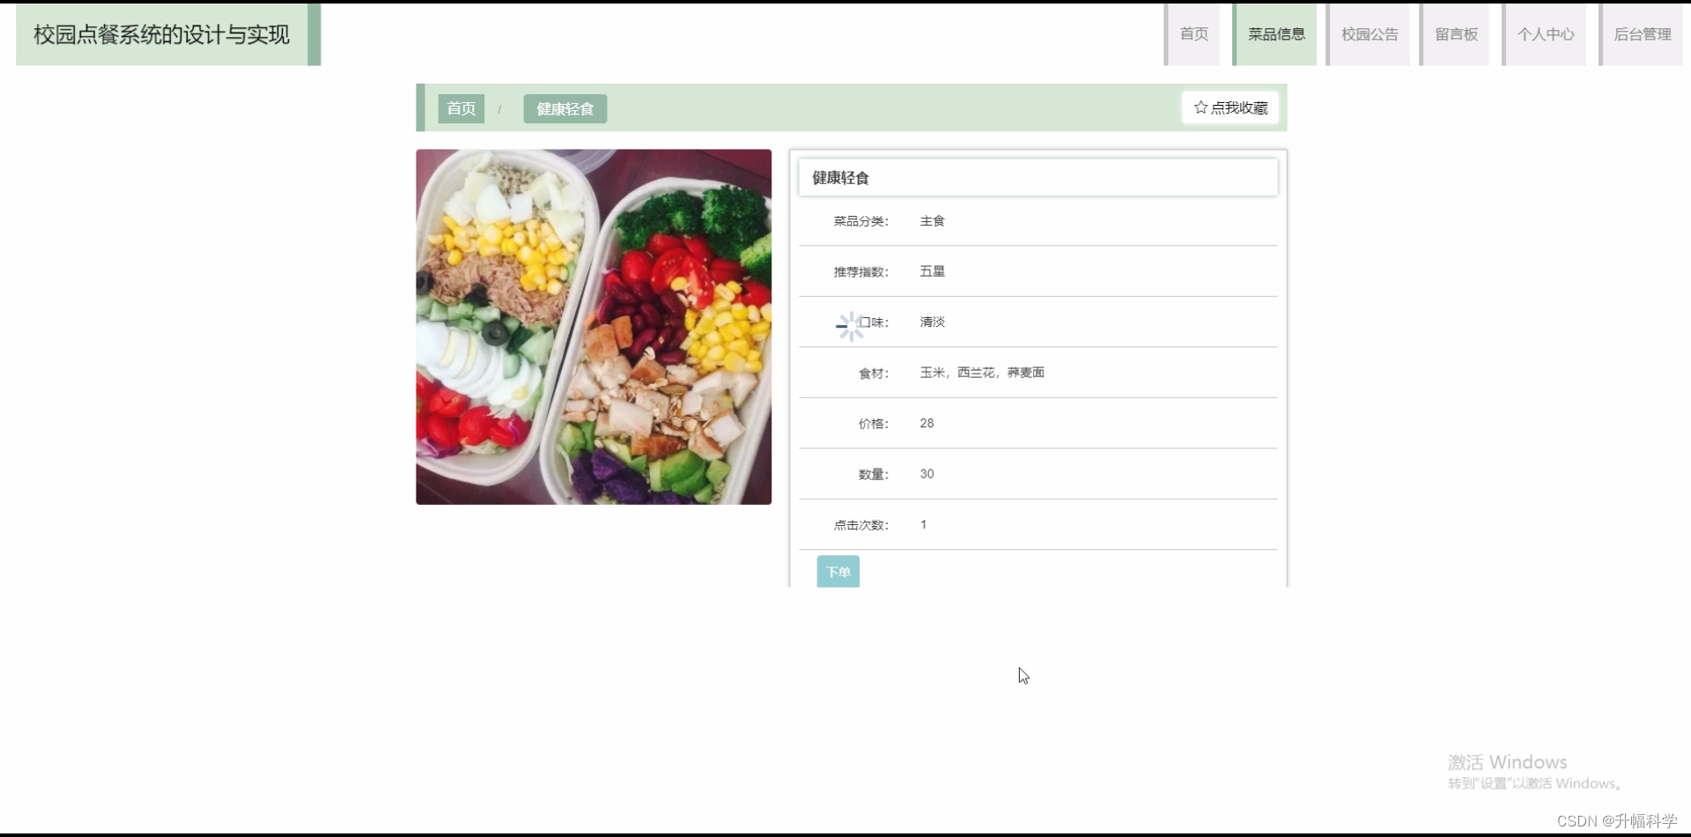
Task: Open the 首页 navigation menu item
Action: [x=1193, y=34]
